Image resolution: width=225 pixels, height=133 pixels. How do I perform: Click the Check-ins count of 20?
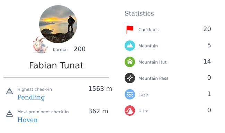(x=207, y=29)
